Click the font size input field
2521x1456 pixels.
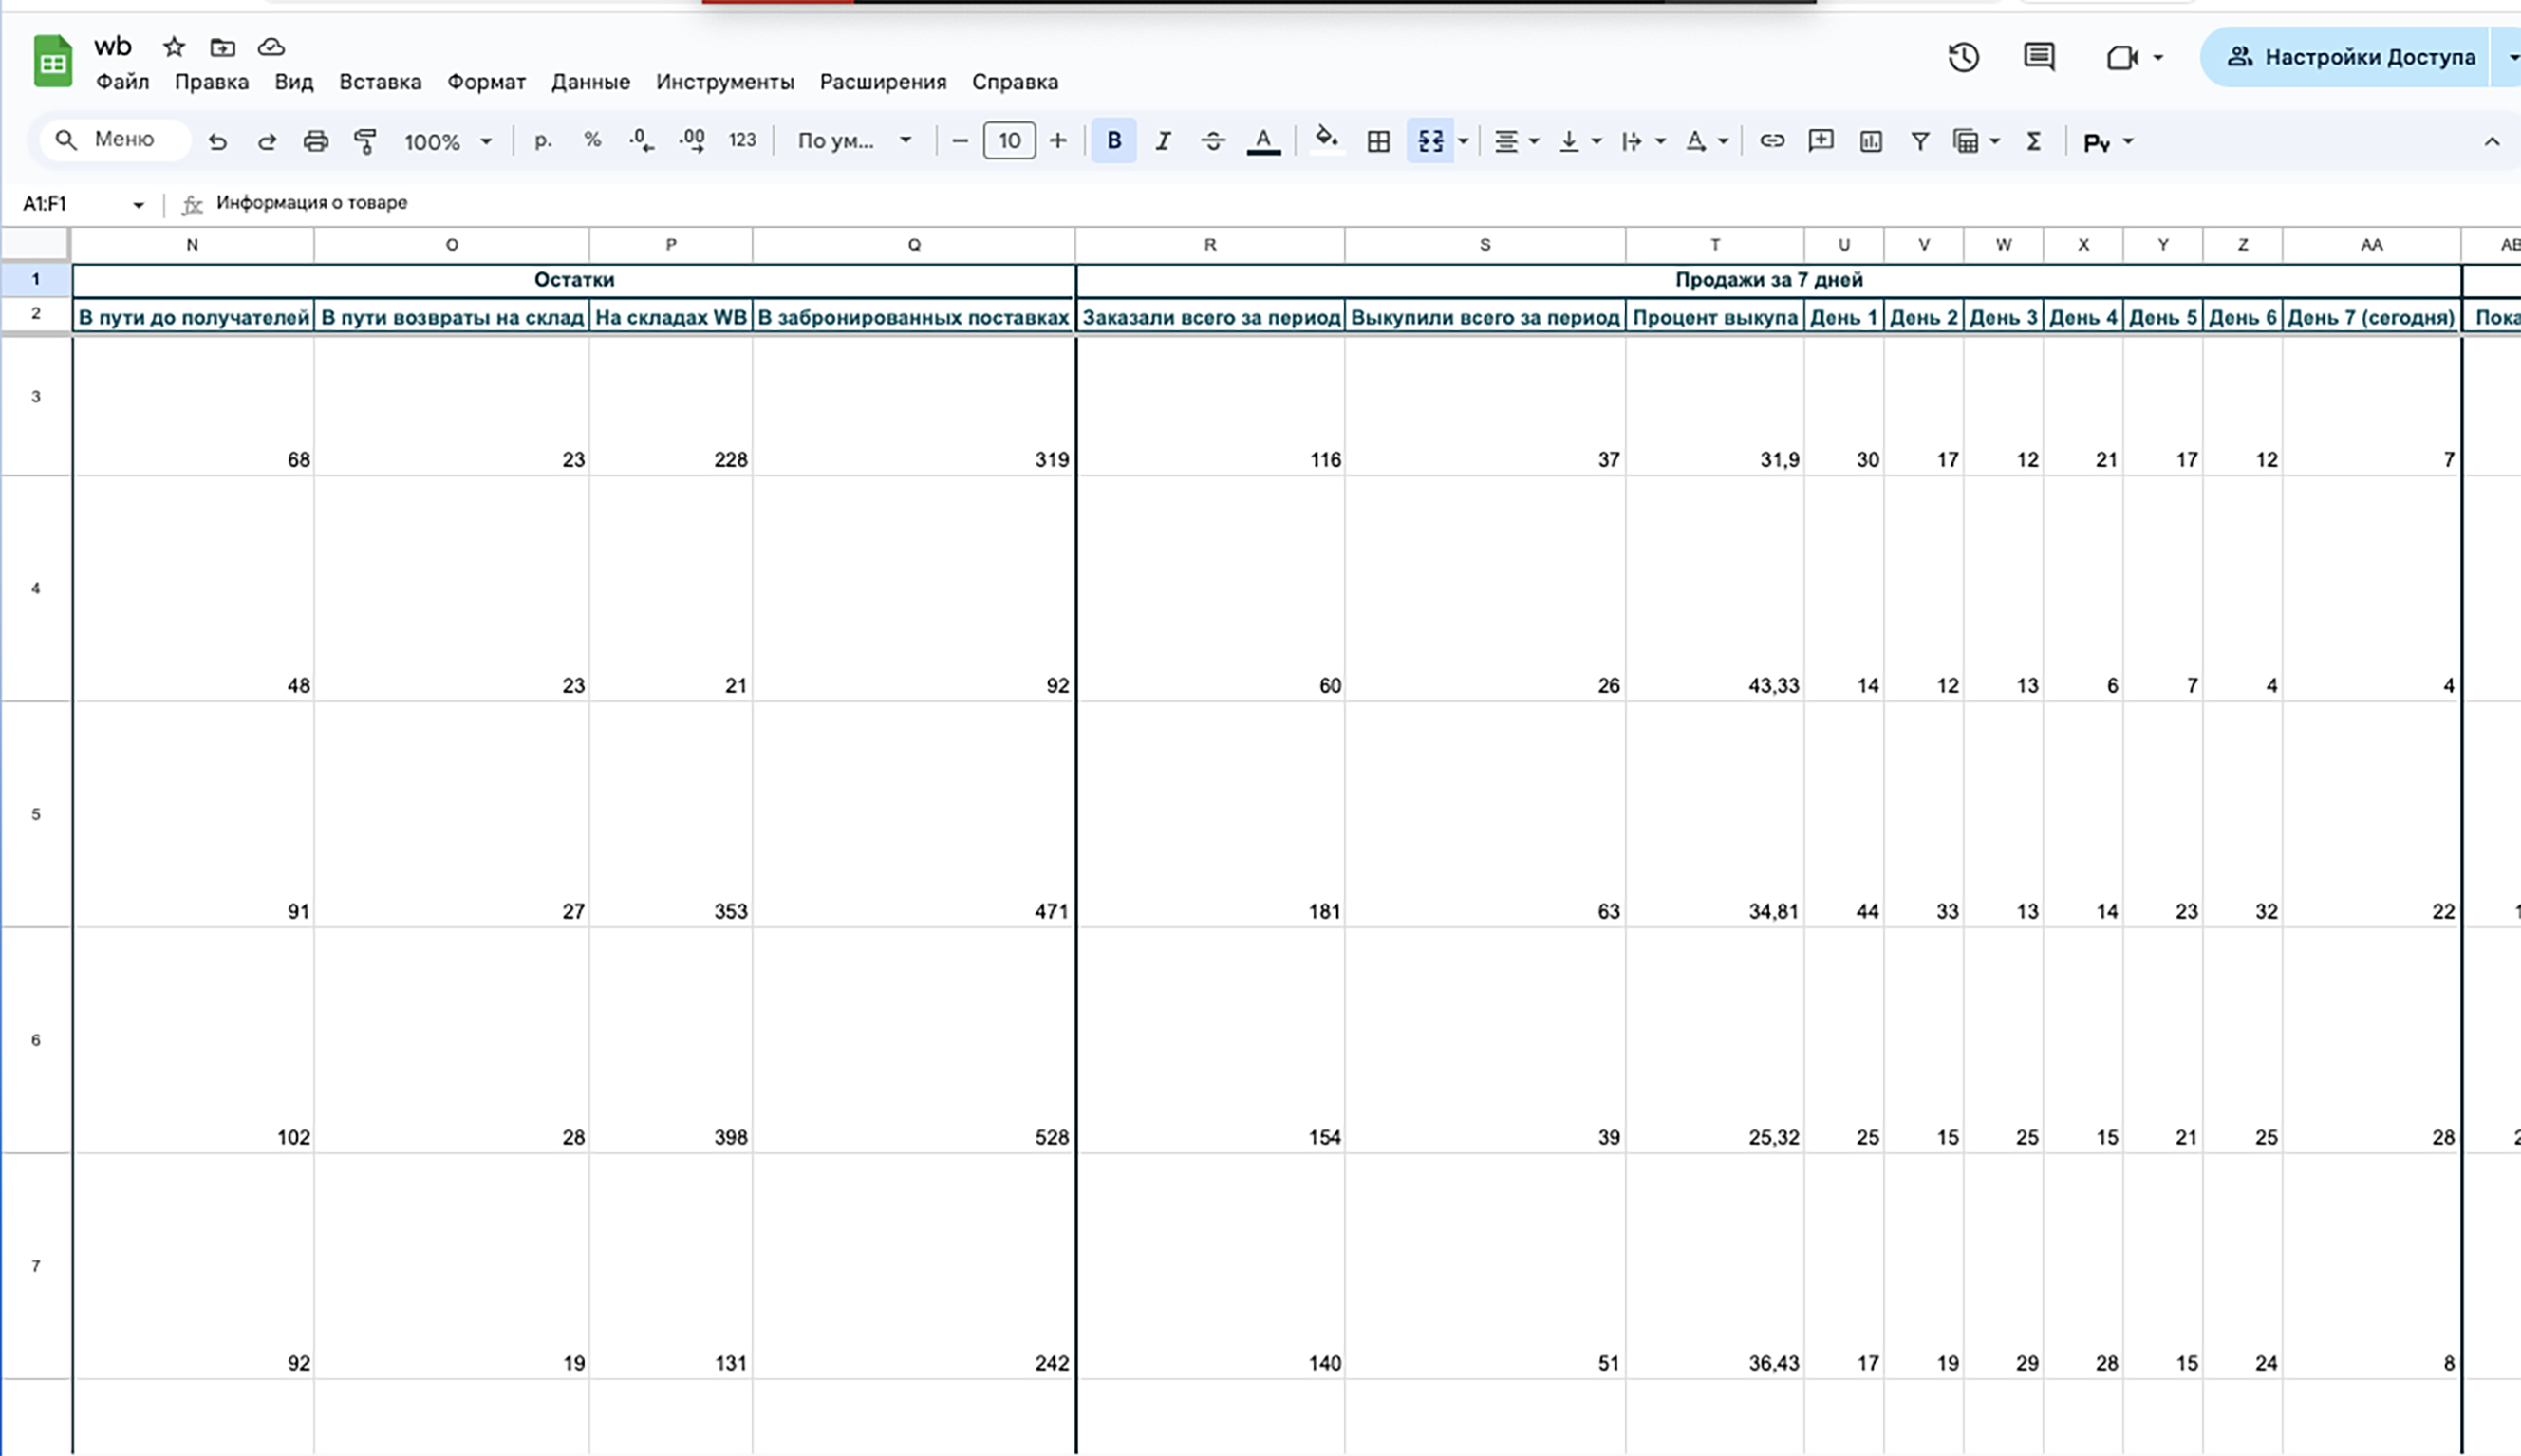pos(1009,141)
